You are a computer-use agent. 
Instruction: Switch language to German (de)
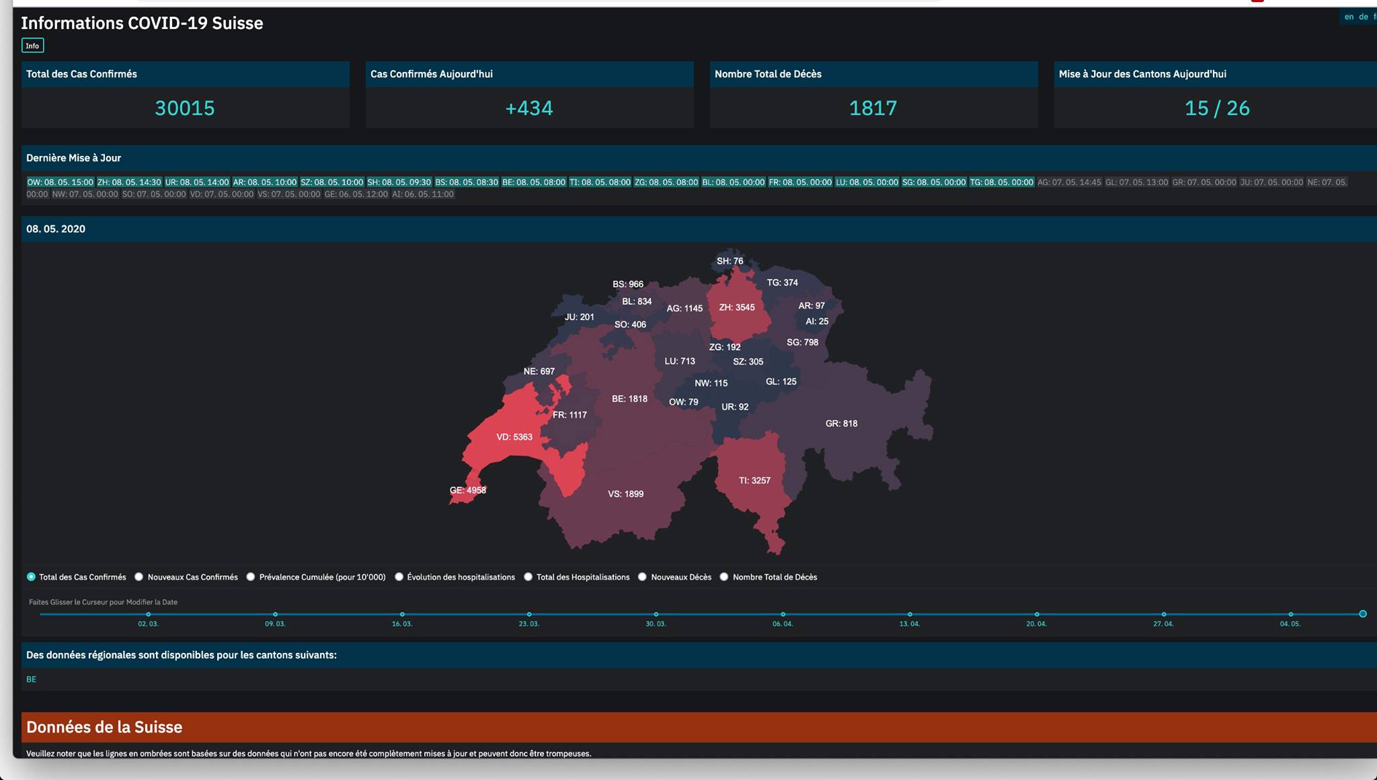pos(1363,17)
